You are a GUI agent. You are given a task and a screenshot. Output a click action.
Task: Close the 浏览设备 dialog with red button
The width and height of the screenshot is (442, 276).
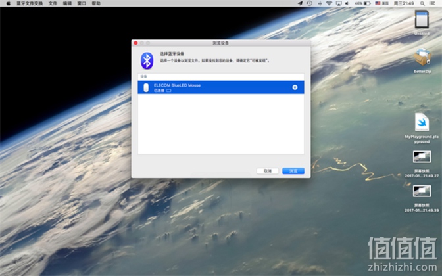[135, 43]
